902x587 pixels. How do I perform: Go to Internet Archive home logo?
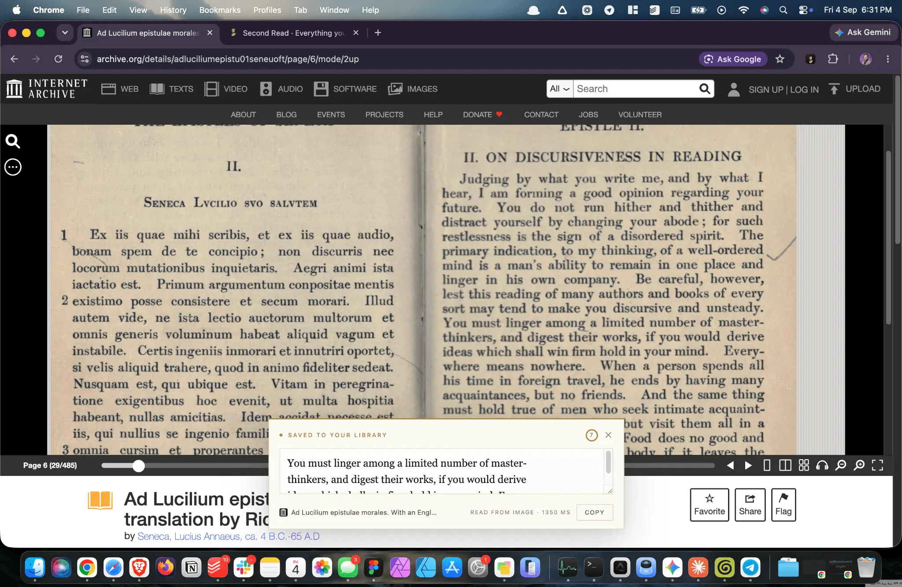click(x=47, y=89)
